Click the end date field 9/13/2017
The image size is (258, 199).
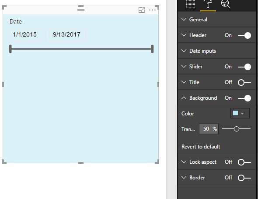coord(67,34)
